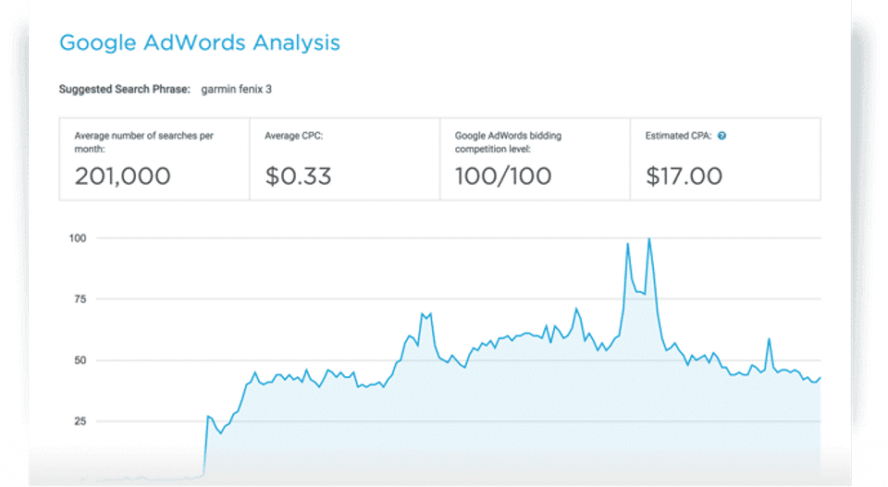Click the Estimated CPA help icon
This screenshot has height=487, width=888.
click(721, 136)
